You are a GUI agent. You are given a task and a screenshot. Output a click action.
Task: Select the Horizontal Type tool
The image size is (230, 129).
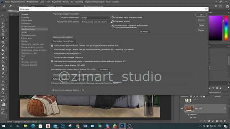coord(3,77)
